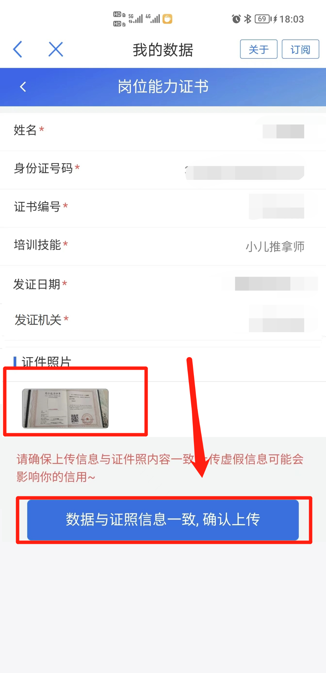This screenshot has height=673, width=326.
Task: Tap the 证件照片 section heading
Action: coord(46,361)
